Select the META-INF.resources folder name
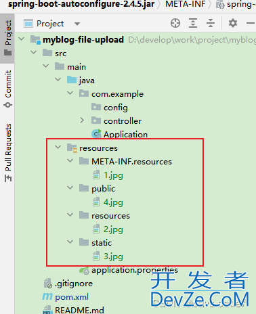The height and width of the screenshot is (314, 256). click(x=131, y=162)
